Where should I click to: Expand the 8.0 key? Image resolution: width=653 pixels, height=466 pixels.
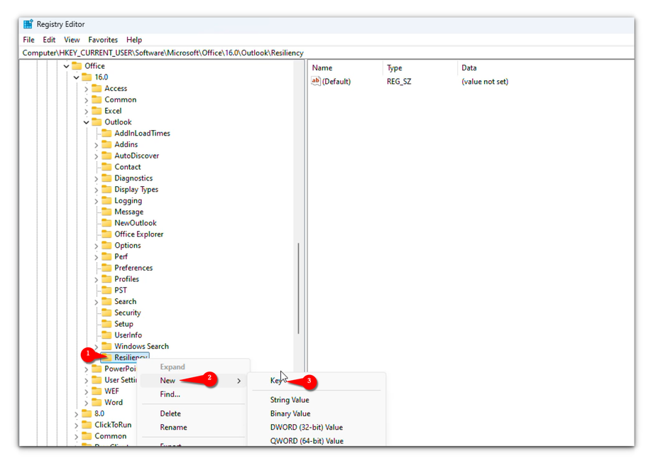(x=76, y=414)
